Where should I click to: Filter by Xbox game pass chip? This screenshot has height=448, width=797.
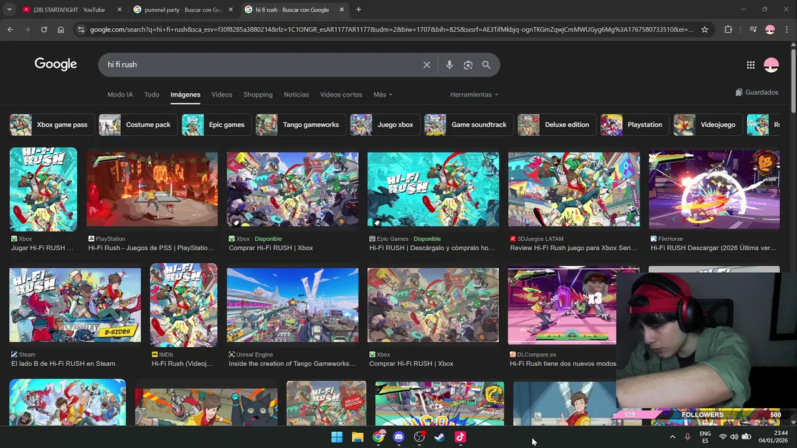[x=52, y=124]
